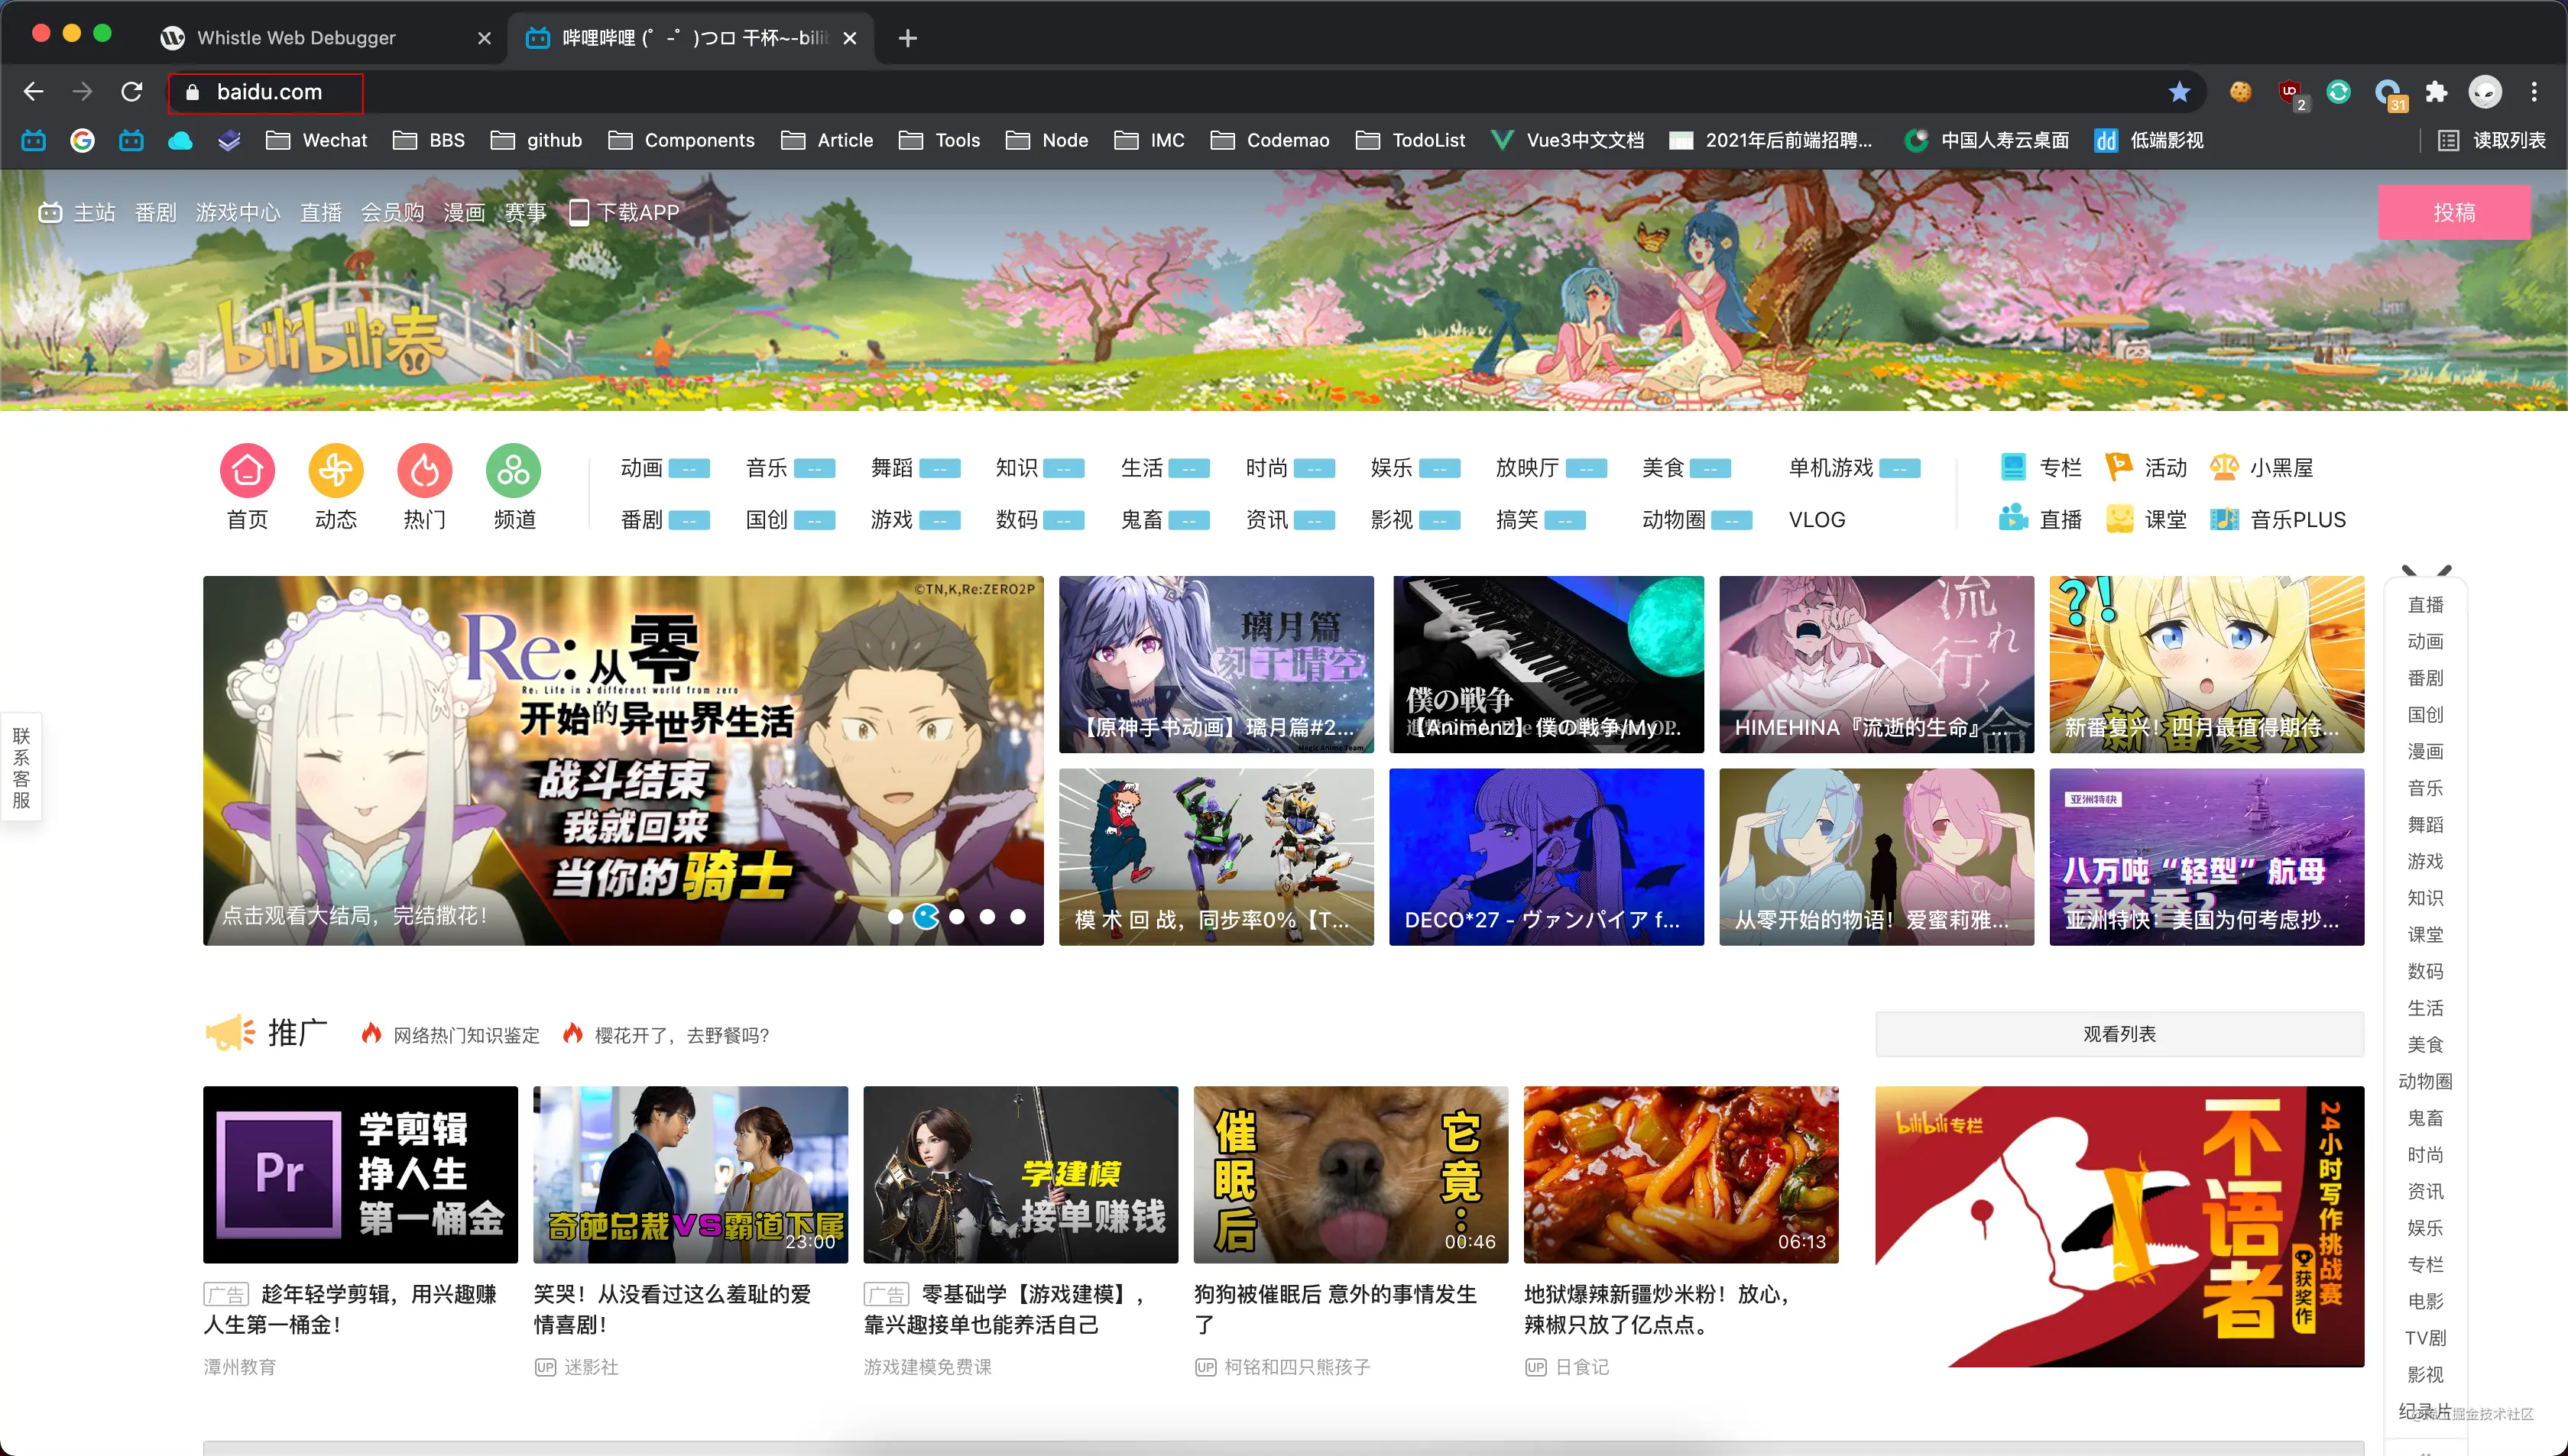Viewport: 2568px width, 1456px height.
Task: Click 樱花开了，去野餐吗? link
Action: [683, 1035]
